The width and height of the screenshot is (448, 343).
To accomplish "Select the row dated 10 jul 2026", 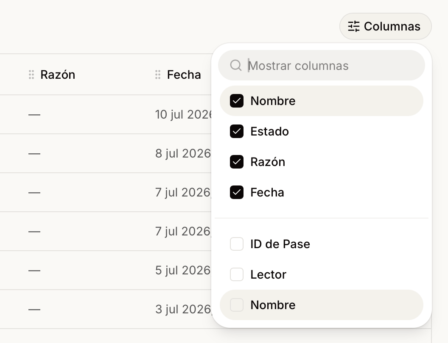I will click(106, 115).
